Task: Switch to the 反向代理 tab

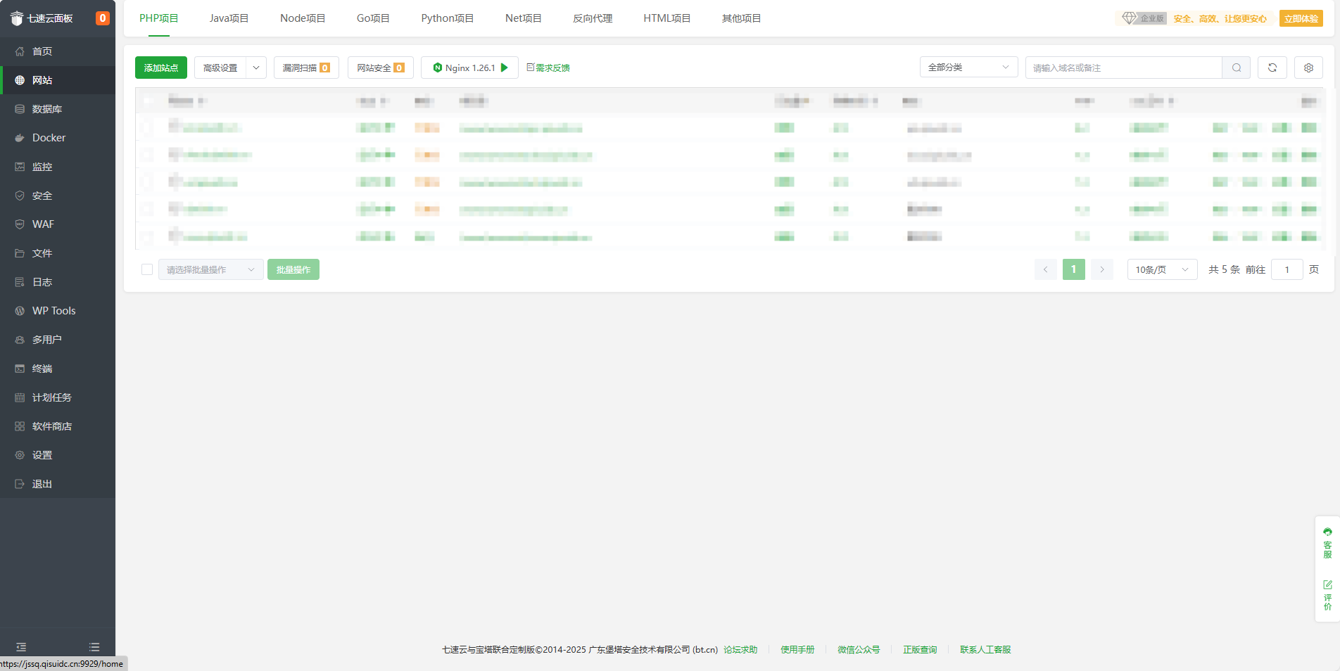Action: click(x=593, y=18)
